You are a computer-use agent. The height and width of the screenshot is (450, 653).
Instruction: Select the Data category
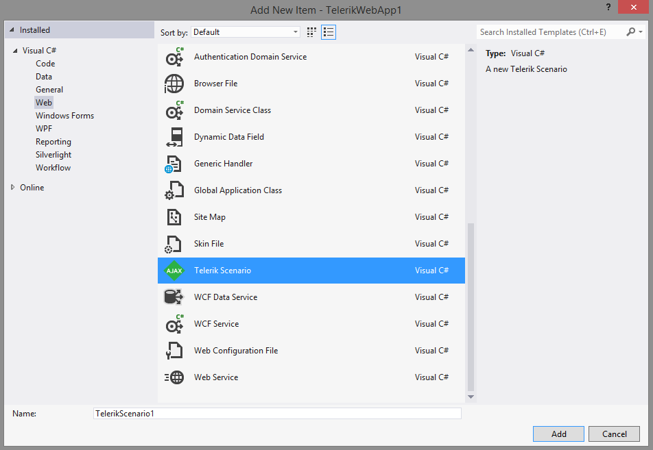pyautogui.click(x=44, y=77)
